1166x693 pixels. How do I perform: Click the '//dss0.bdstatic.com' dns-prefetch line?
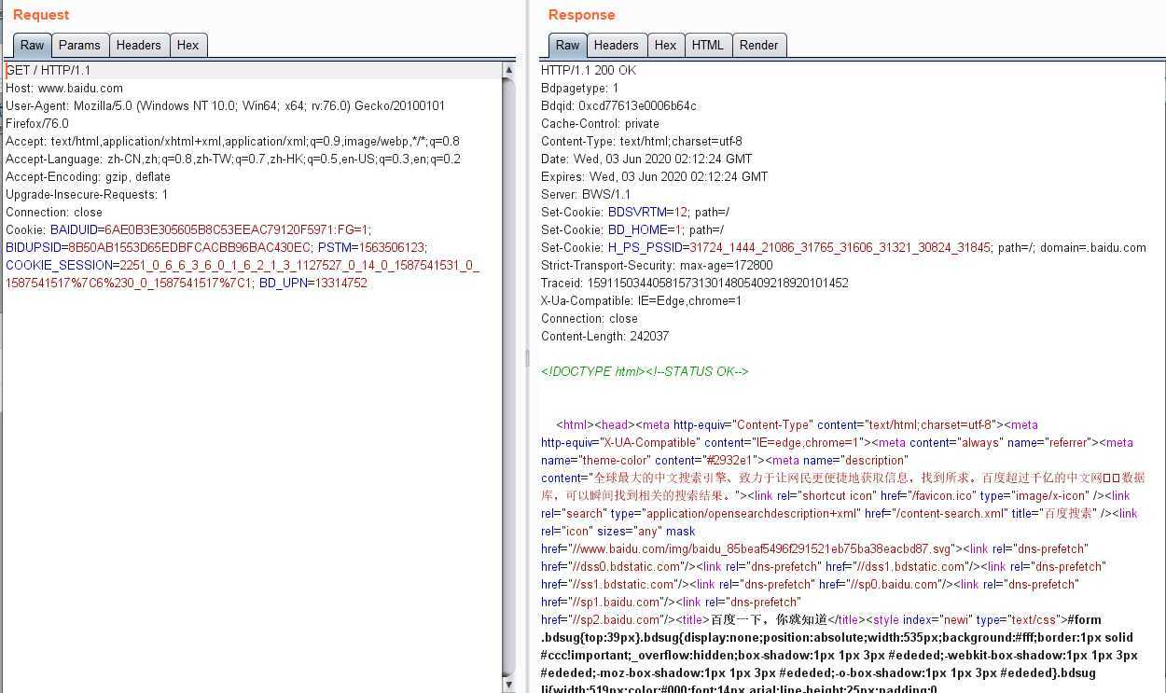tap(824, 566)
